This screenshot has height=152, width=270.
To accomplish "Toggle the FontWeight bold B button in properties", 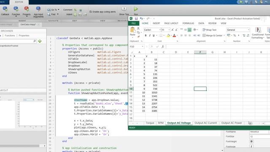I will point(251,141).
